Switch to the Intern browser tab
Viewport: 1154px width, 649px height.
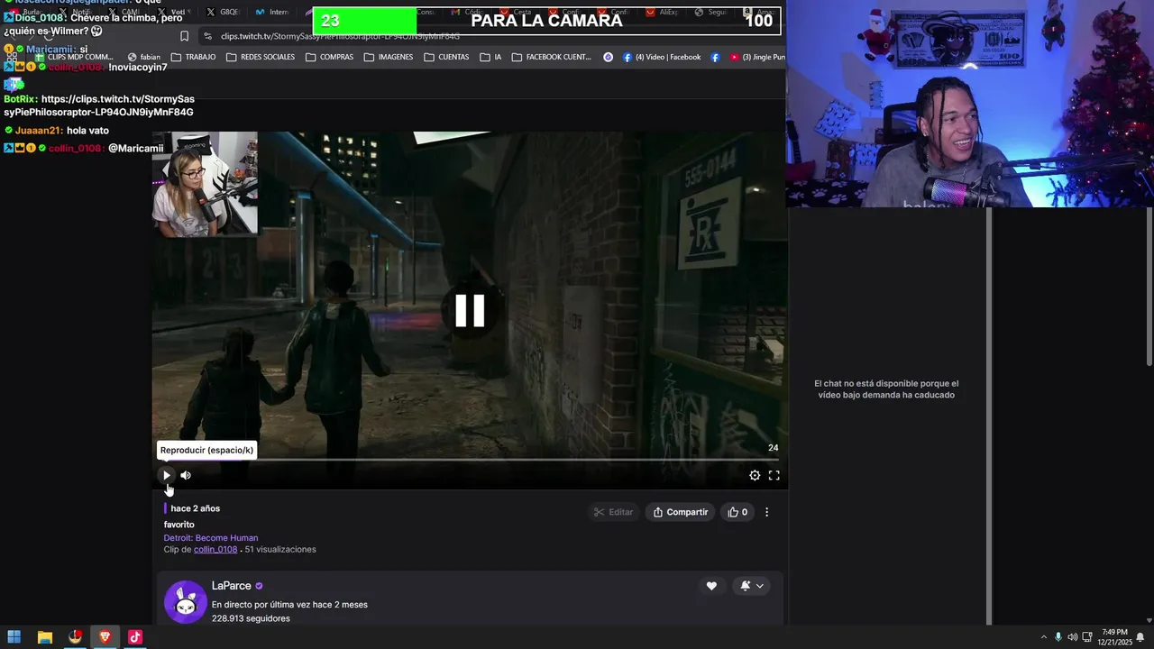point(272,12)
